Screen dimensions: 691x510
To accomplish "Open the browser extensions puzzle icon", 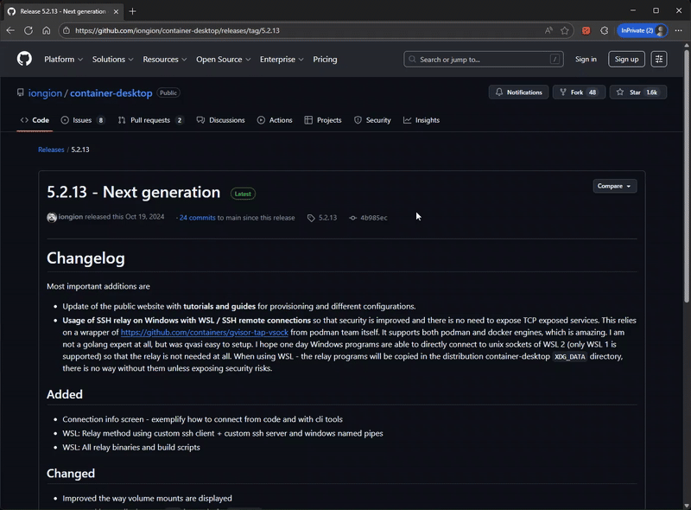I will pyautogui.click(x=605, y=30).
